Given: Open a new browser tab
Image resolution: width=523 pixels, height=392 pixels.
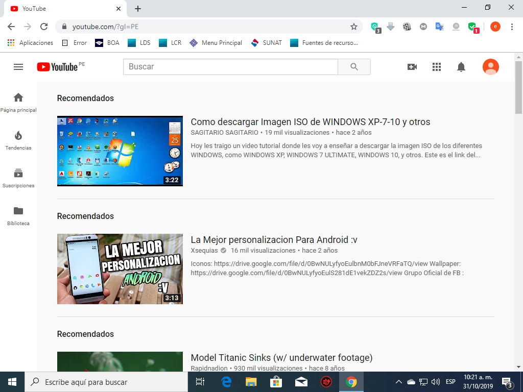Looking at the screenshot, I should [138, 9].
